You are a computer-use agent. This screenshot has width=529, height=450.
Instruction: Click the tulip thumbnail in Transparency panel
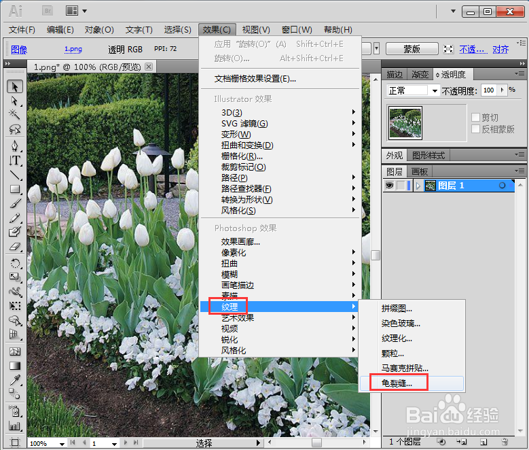tap(405, 122)
